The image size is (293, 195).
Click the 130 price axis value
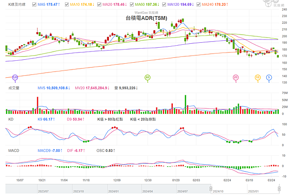coord(284,83)
